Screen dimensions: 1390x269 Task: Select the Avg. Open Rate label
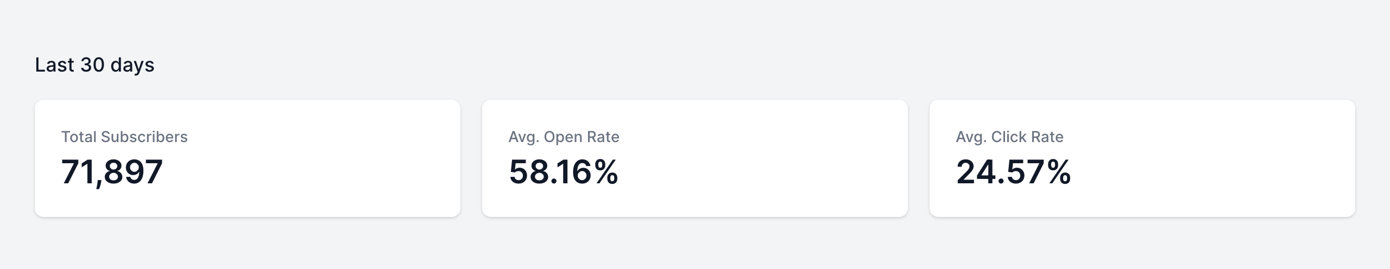pos(564,137)
